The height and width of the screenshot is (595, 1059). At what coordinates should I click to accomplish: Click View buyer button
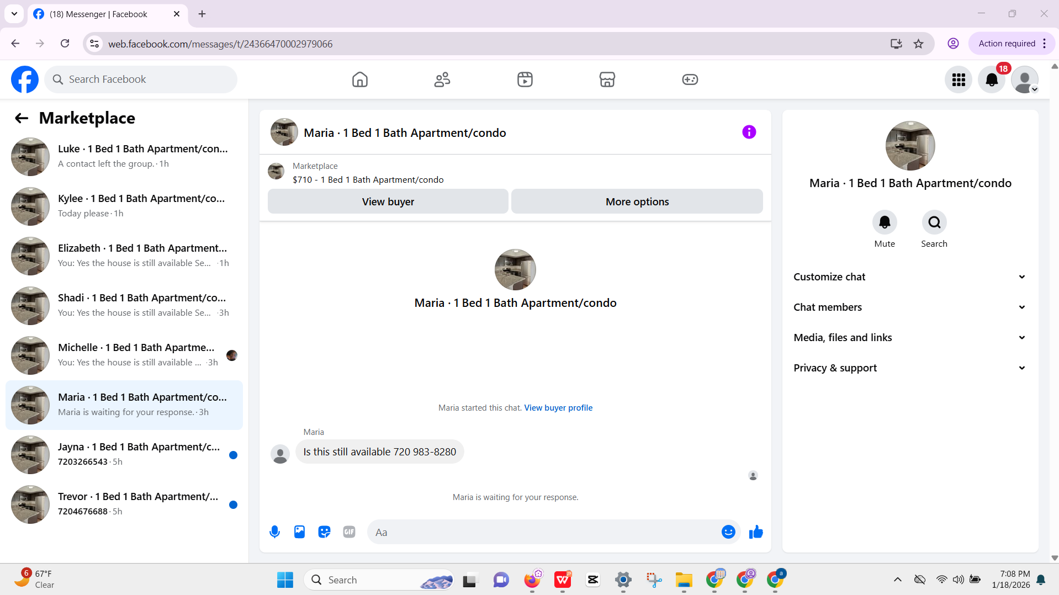[x=388, y=201]
